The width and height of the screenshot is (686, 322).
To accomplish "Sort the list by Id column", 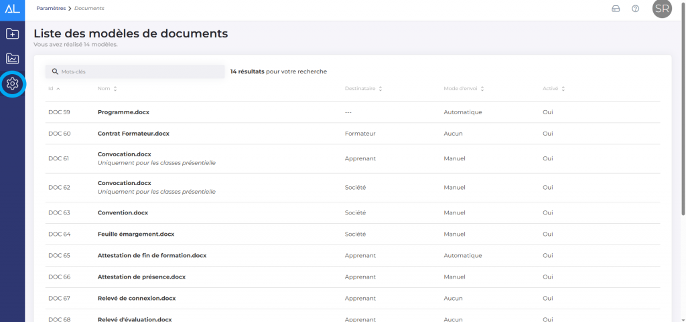I will [54, 88].
